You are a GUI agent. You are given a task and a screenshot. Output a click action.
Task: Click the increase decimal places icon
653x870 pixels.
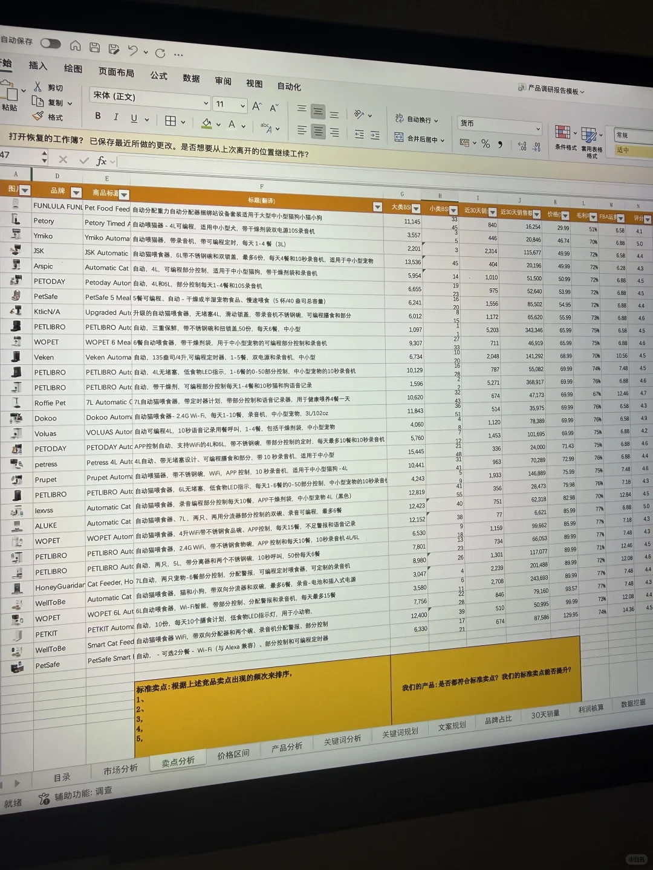point(522,146)
